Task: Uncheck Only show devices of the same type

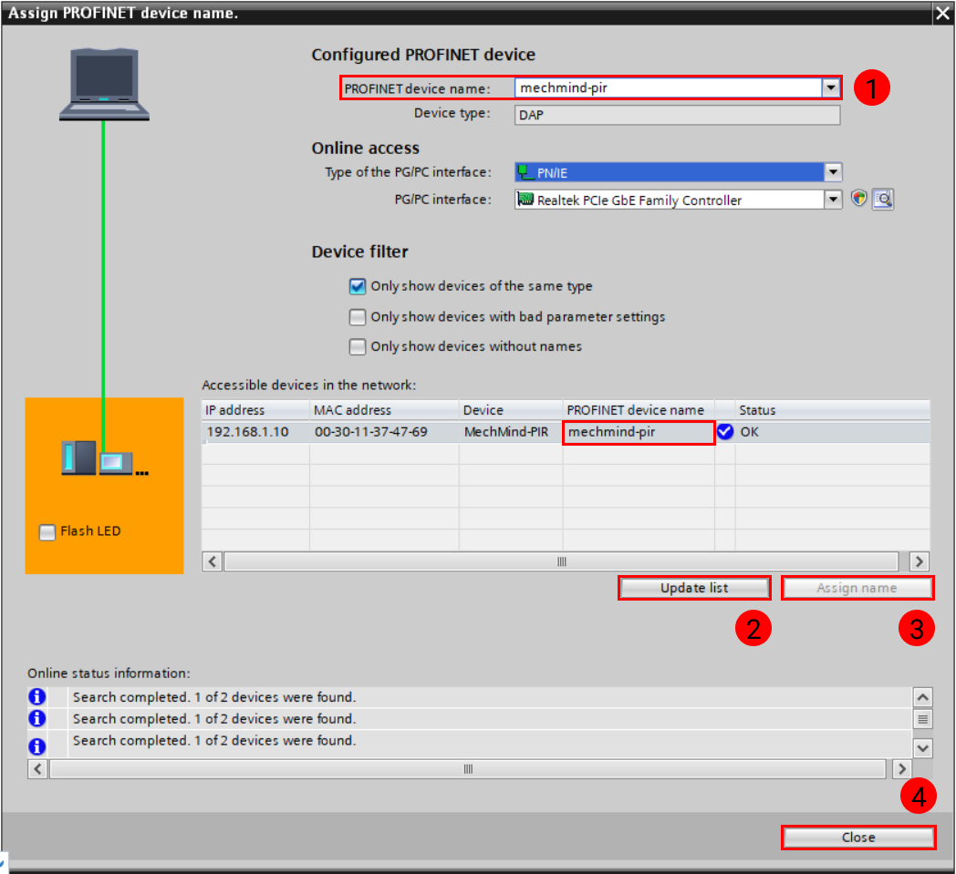Action: pos(358,286)
